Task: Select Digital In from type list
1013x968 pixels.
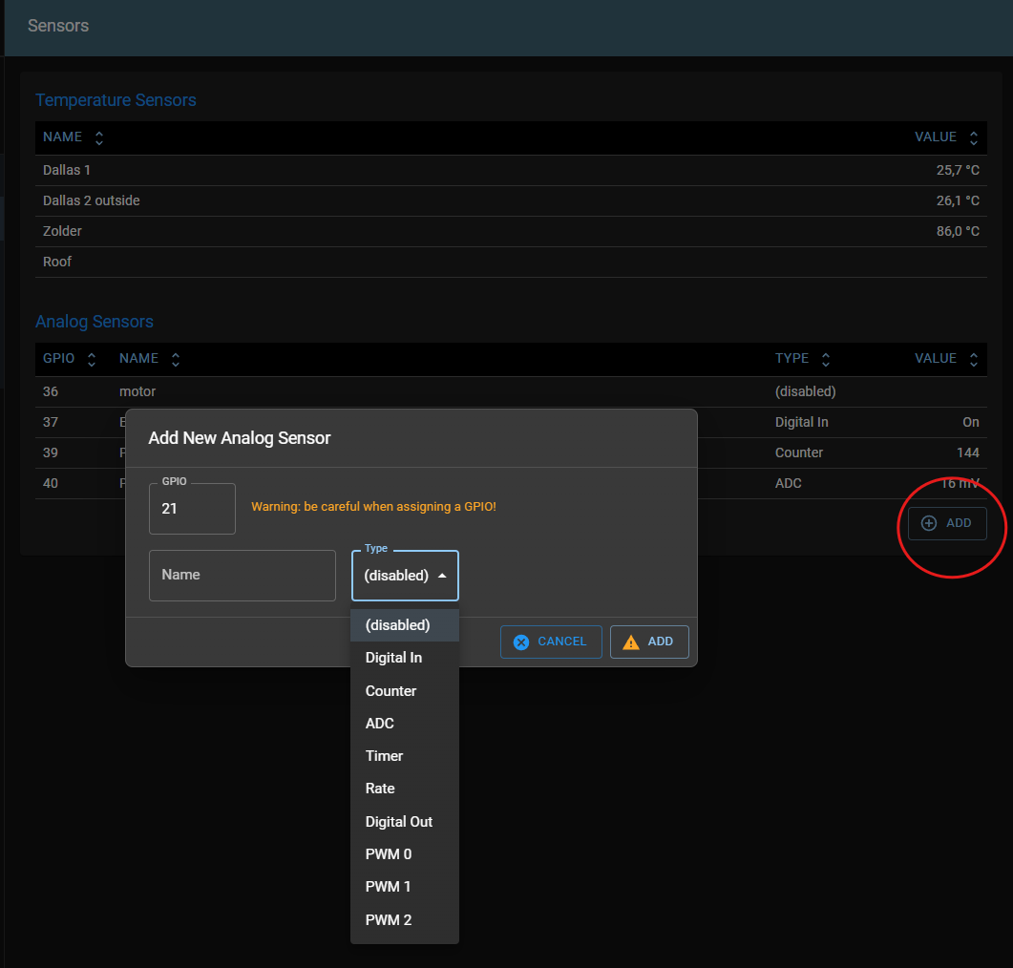Action: coord(393,658)
